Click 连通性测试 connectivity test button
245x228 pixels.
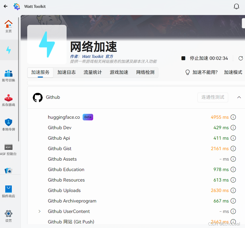point(213,97)
